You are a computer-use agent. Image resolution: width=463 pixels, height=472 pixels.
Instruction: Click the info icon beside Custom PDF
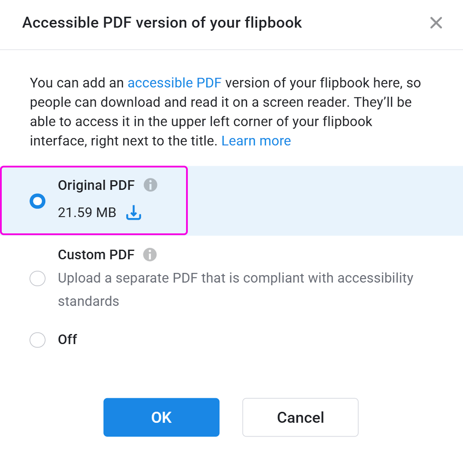tap(150, 255)
